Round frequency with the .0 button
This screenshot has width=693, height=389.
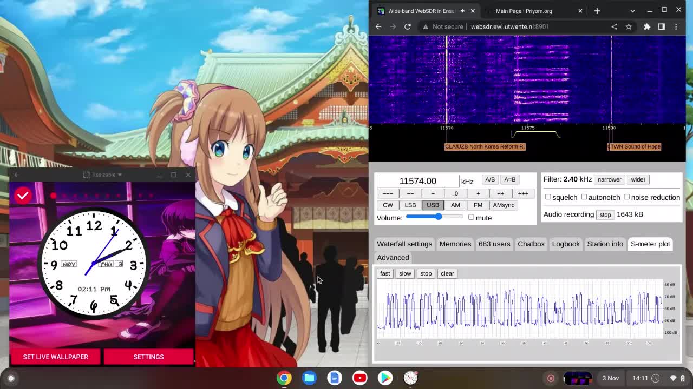455,193
